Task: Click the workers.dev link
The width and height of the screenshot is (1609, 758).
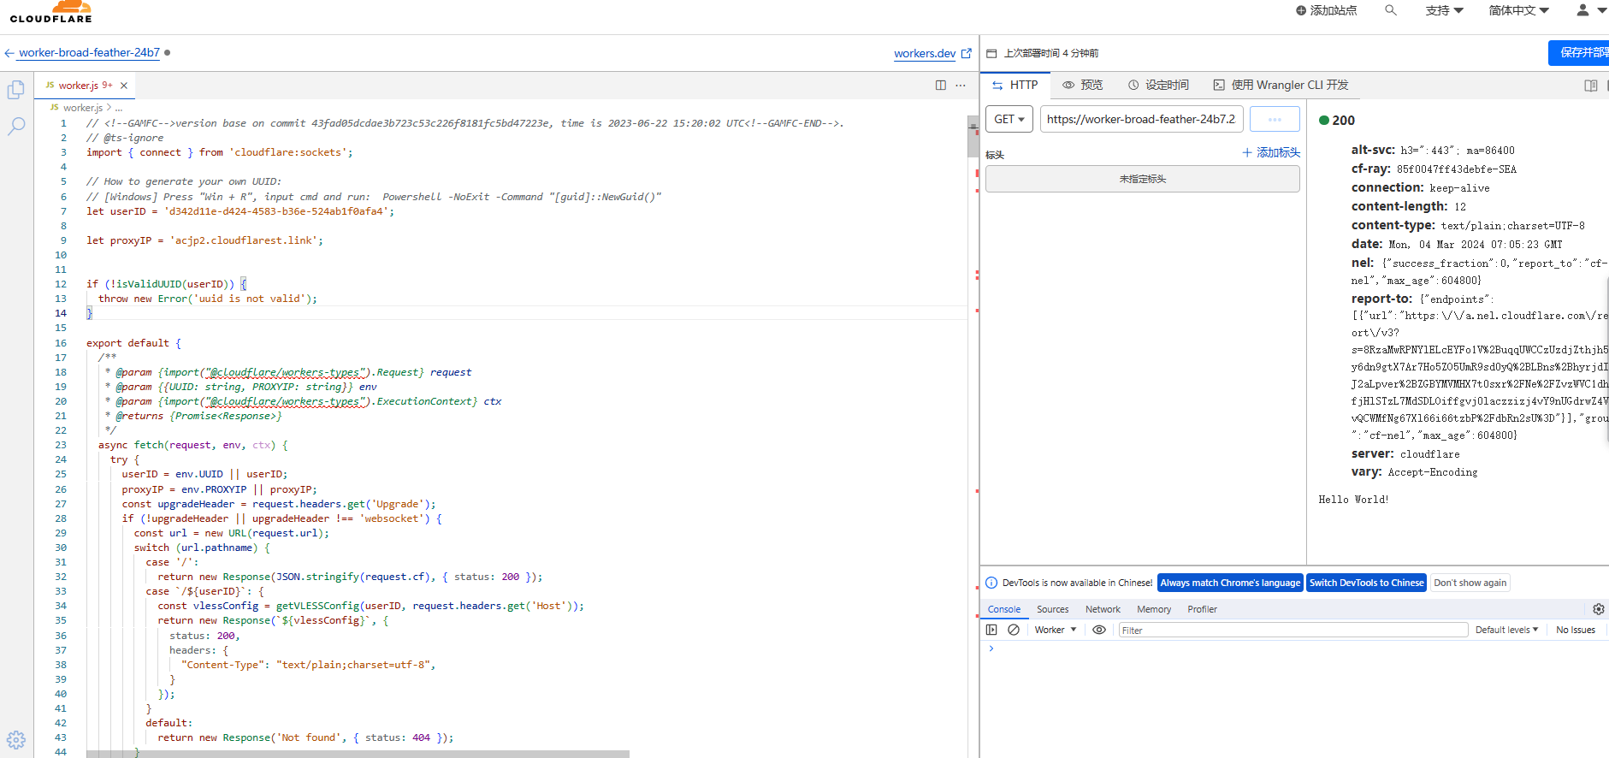Action: pyautogui.click(x=925, y=53)
